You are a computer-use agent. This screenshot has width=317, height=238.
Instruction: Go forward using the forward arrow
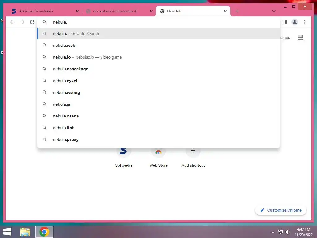coord(22,22)
